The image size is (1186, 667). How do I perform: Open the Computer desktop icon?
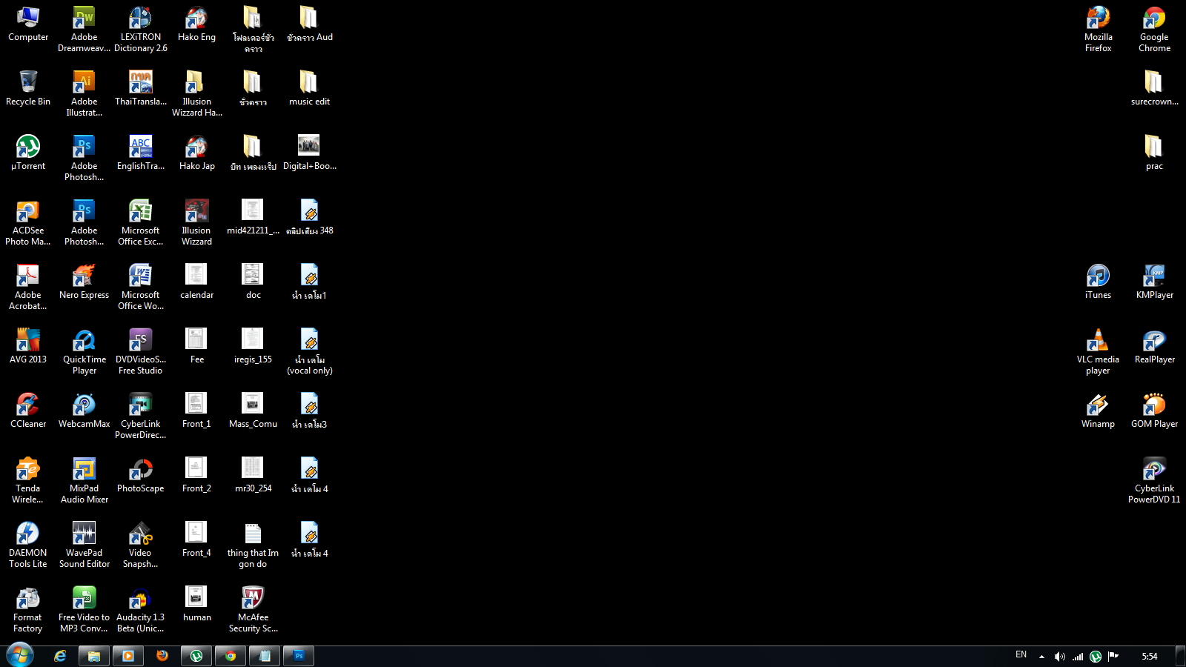click(28, 24)
